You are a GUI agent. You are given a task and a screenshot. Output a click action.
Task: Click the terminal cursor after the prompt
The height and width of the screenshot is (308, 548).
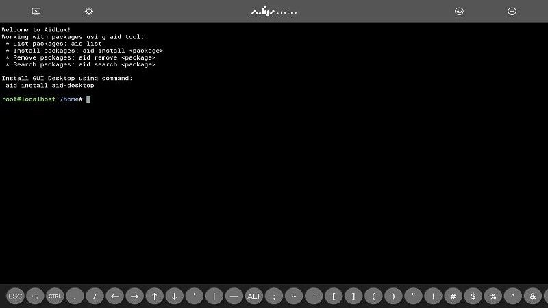coord(88,99)
